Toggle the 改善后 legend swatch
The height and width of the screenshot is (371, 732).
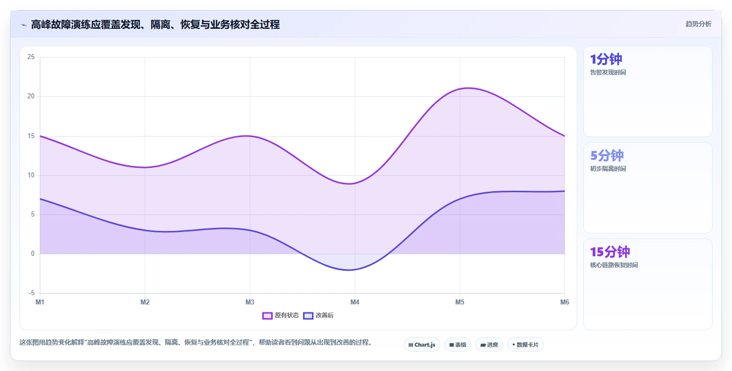pos(308,315)
